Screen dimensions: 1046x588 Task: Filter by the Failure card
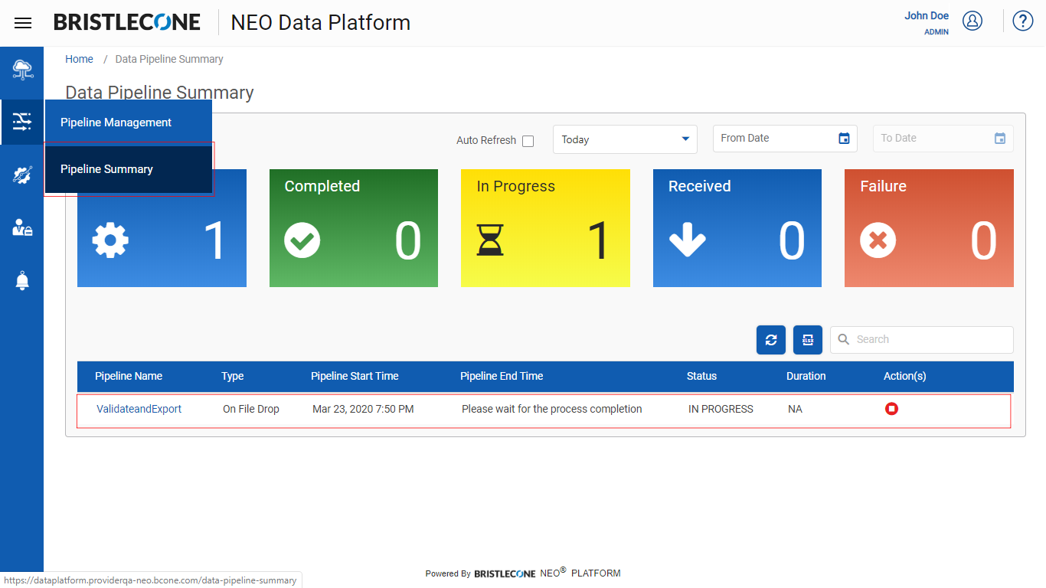[x=929, y=228]
